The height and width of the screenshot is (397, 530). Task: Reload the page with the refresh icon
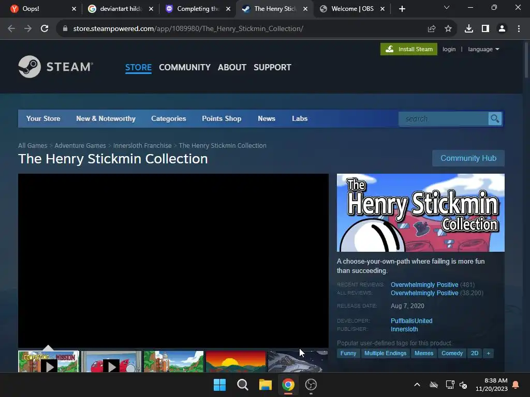[x=45, y=29]
